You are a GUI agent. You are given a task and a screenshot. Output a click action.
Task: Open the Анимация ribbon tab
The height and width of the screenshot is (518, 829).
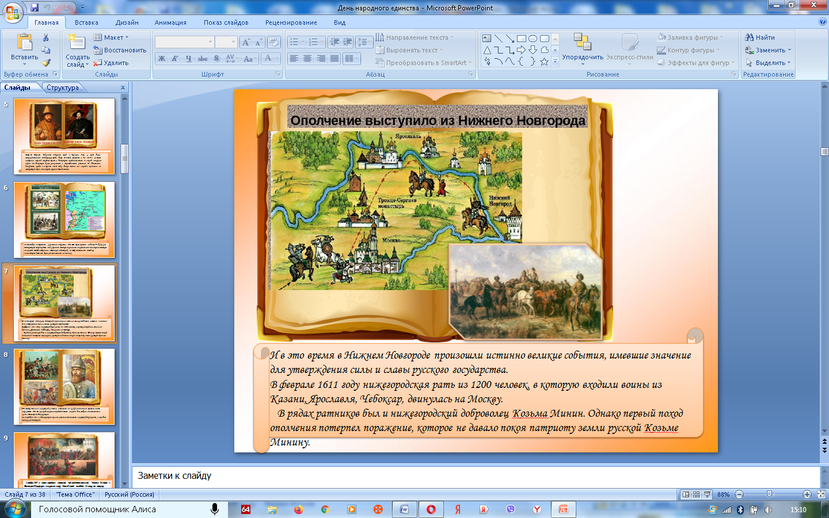click(170, 22)
